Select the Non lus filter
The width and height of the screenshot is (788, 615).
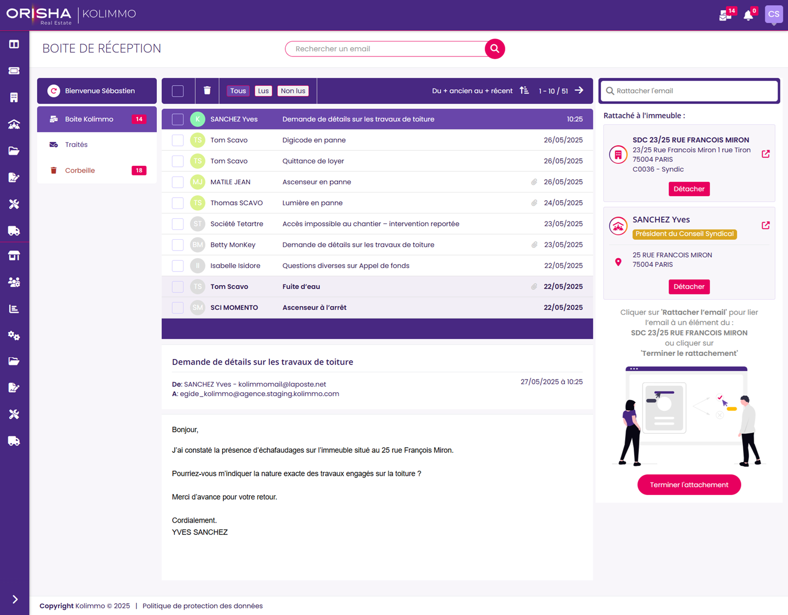tap(293, 91)
